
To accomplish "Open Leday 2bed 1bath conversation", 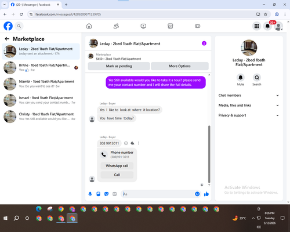I will [41, 52].
